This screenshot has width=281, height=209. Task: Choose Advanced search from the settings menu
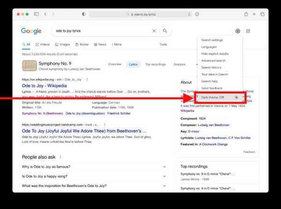213,61
